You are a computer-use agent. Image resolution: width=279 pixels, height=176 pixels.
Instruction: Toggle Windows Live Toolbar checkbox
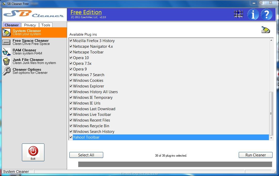(x=71, y=115)
